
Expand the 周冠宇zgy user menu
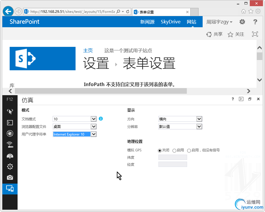pos(219,22)
